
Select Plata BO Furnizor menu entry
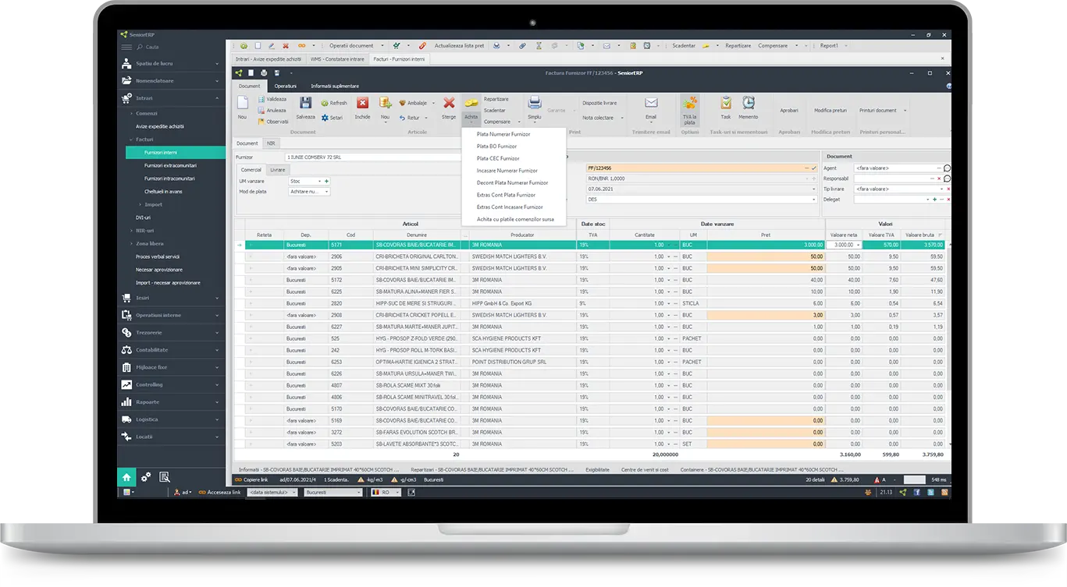point(496,146)
